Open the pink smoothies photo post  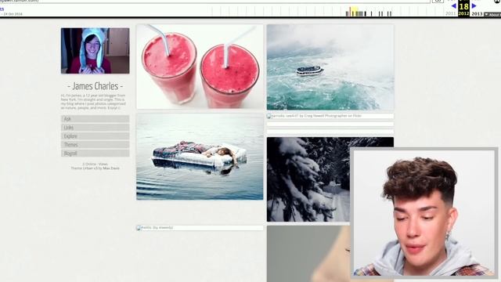pos(200,67)
